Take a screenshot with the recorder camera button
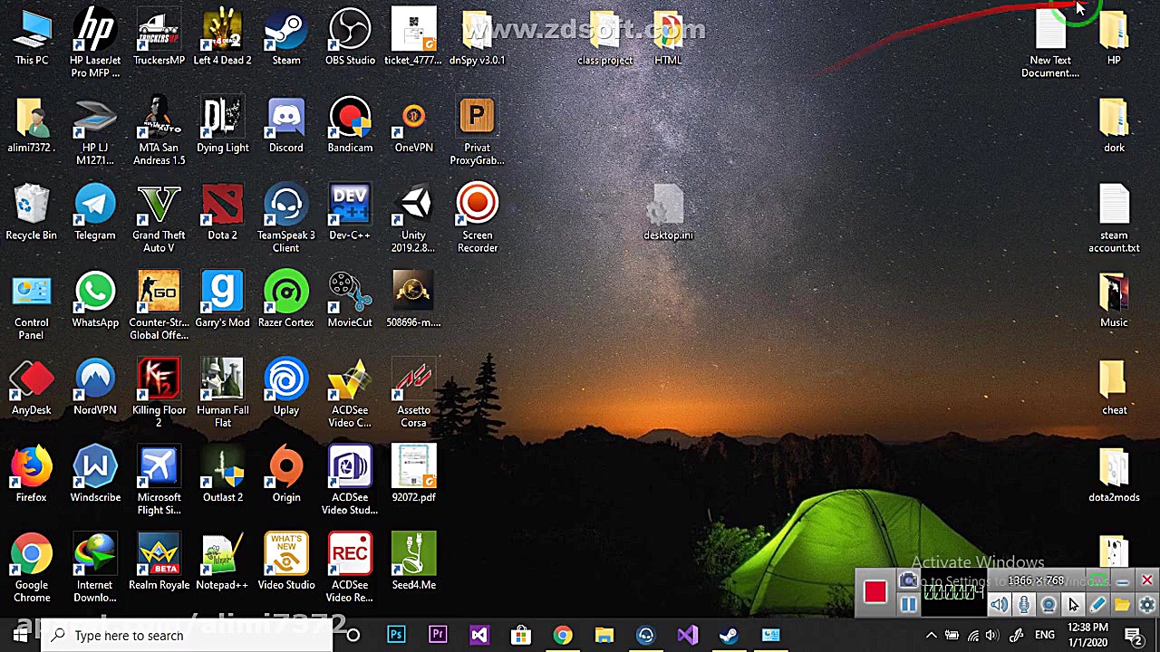The width and height of the screenshot is (1160, 652). click(908, 581)
